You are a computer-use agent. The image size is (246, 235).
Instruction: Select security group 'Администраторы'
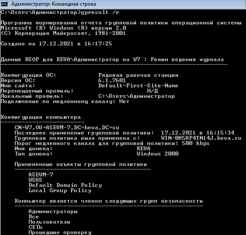click(x=53, y=211)
